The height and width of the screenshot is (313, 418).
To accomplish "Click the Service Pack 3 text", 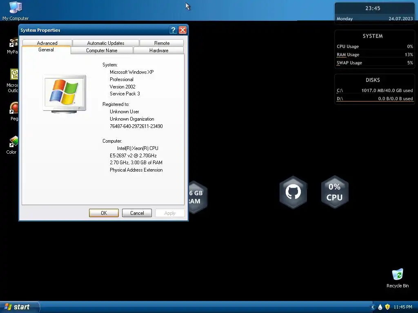I will click(125, 94).
